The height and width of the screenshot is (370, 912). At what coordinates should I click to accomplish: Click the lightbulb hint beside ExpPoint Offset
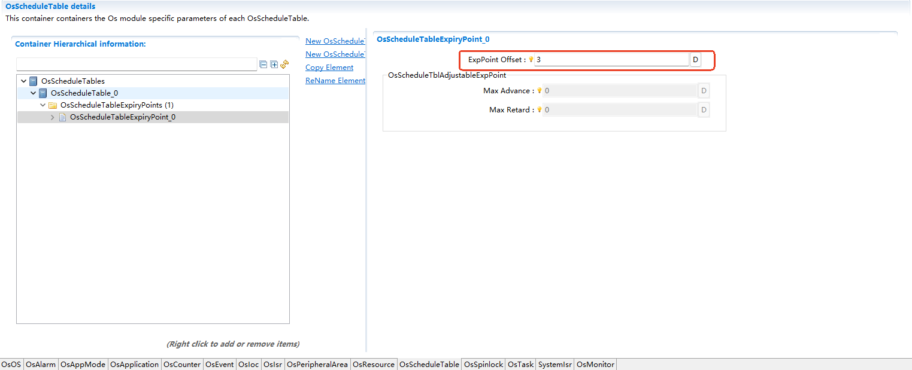531,60
